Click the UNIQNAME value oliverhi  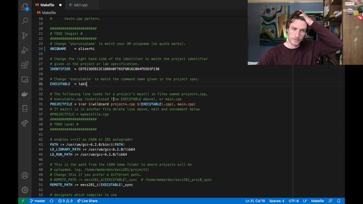[86, 49]
